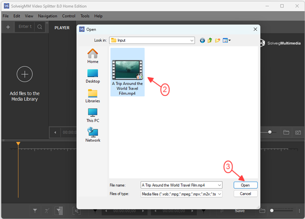
Task: Go up one folder level in the Open dialog
Action: coord(210,41)
